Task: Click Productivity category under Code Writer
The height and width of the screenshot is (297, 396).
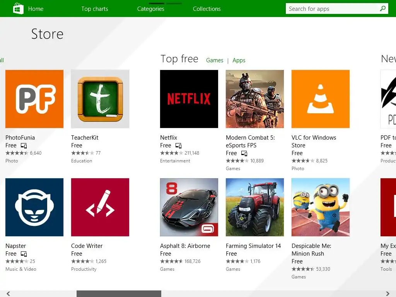Action: pos(84,269)
